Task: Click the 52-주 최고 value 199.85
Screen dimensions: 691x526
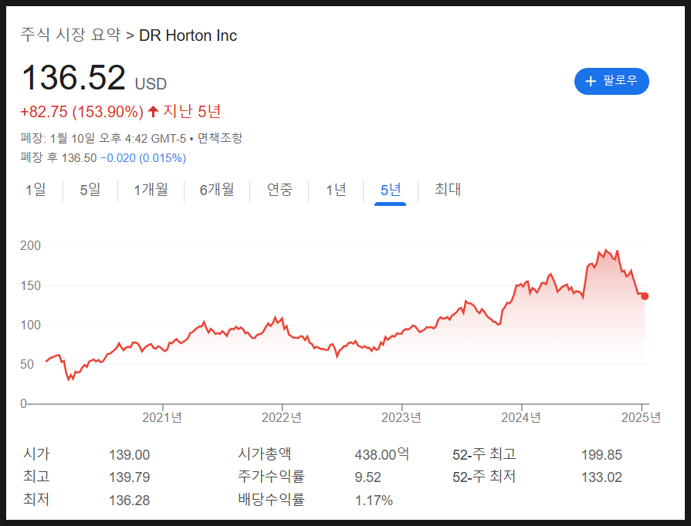Action: click(x=601, y=455)
